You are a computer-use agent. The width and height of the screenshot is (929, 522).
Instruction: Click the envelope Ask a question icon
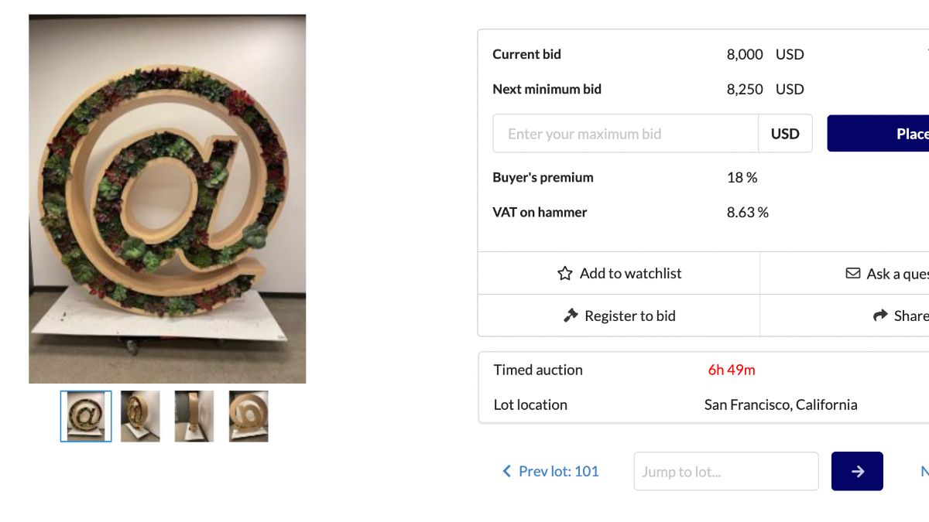[x=852, y=273]
